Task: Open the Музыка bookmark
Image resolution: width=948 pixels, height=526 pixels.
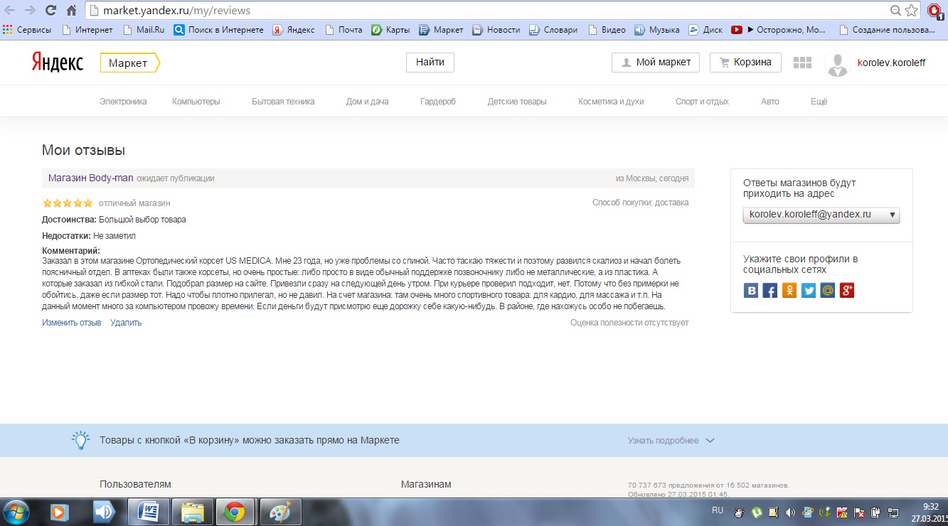Action: coord(657,30)
